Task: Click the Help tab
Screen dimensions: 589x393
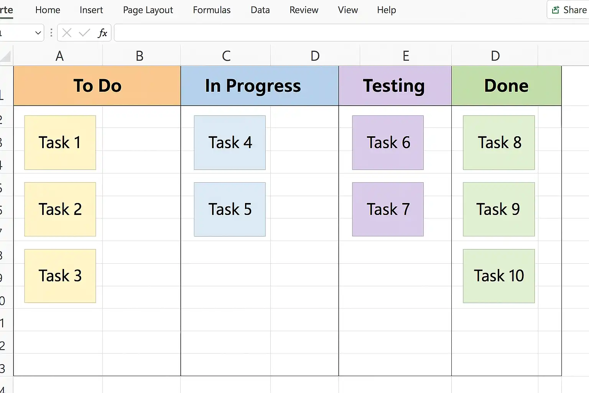Action: point(386,10)
